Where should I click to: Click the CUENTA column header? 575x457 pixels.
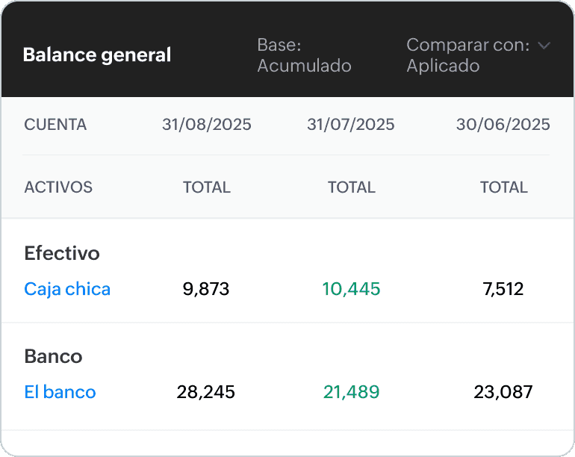click(55, 125)
